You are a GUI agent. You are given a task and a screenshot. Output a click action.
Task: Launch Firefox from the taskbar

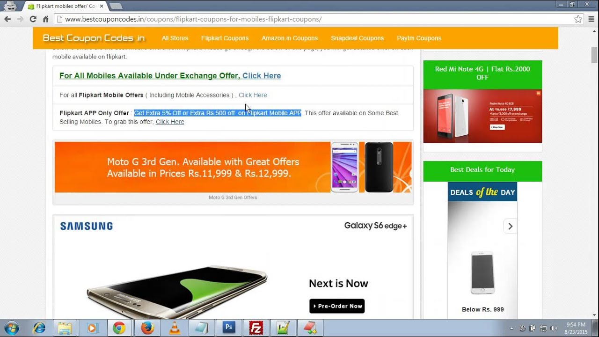tap(147, 328)
